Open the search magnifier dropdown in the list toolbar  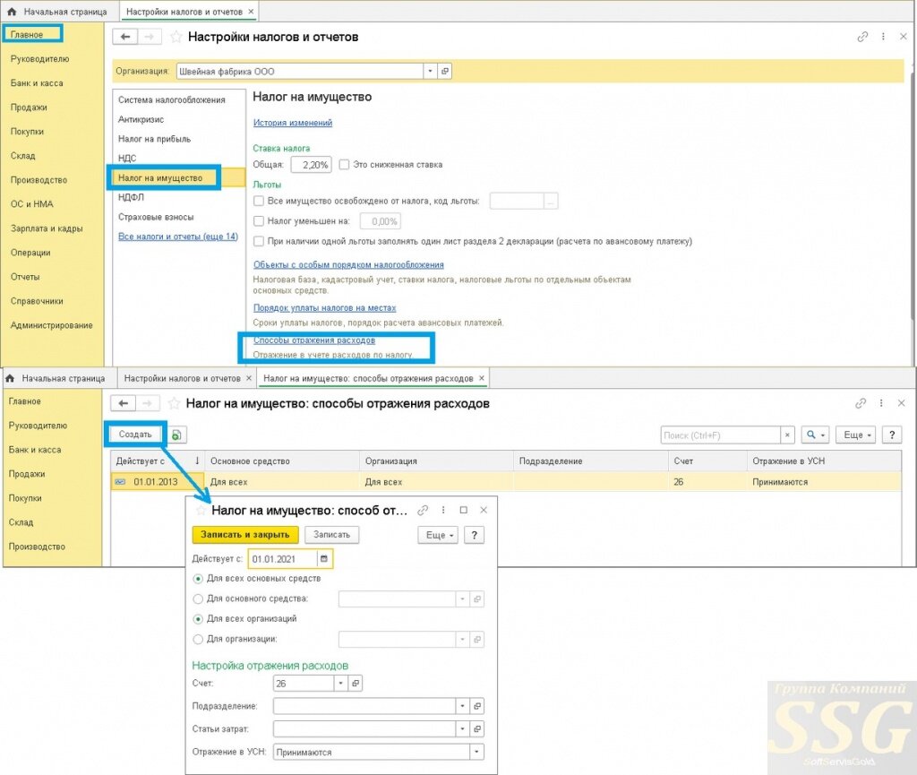[x=816, y=435]
